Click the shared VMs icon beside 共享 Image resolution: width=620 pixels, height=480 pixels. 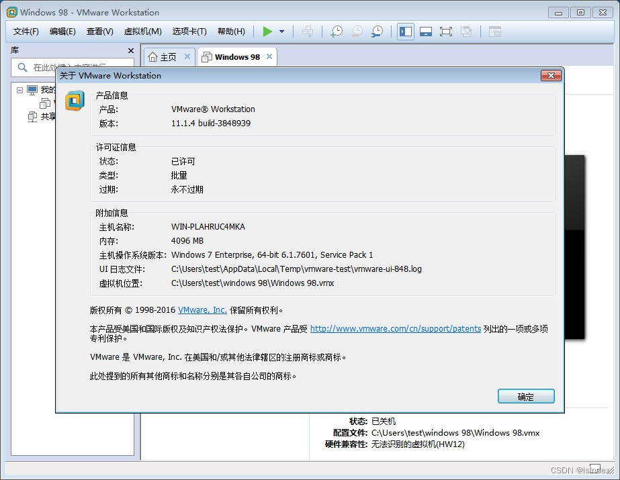tap(32, 117)
